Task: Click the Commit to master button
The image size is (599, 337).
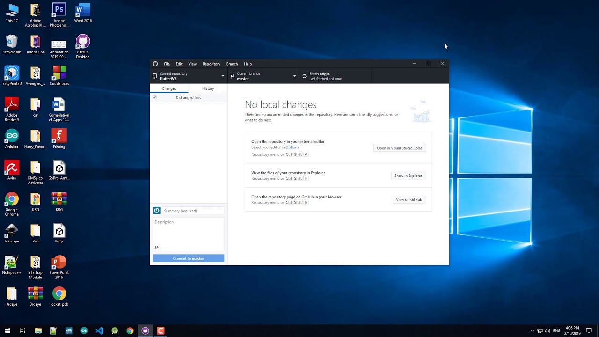Action: (189, 258)
